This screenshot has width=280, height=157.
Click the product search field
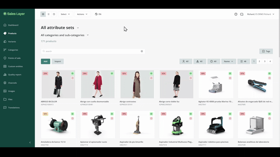pos(93,51)
